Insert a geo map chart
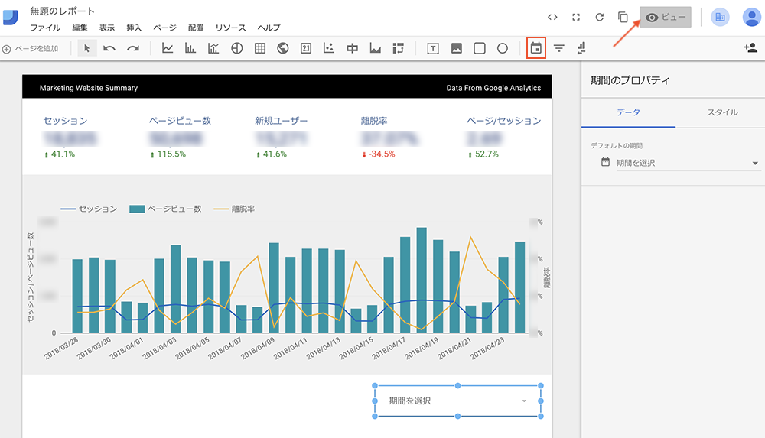765x438 pixels. [283, 48]
